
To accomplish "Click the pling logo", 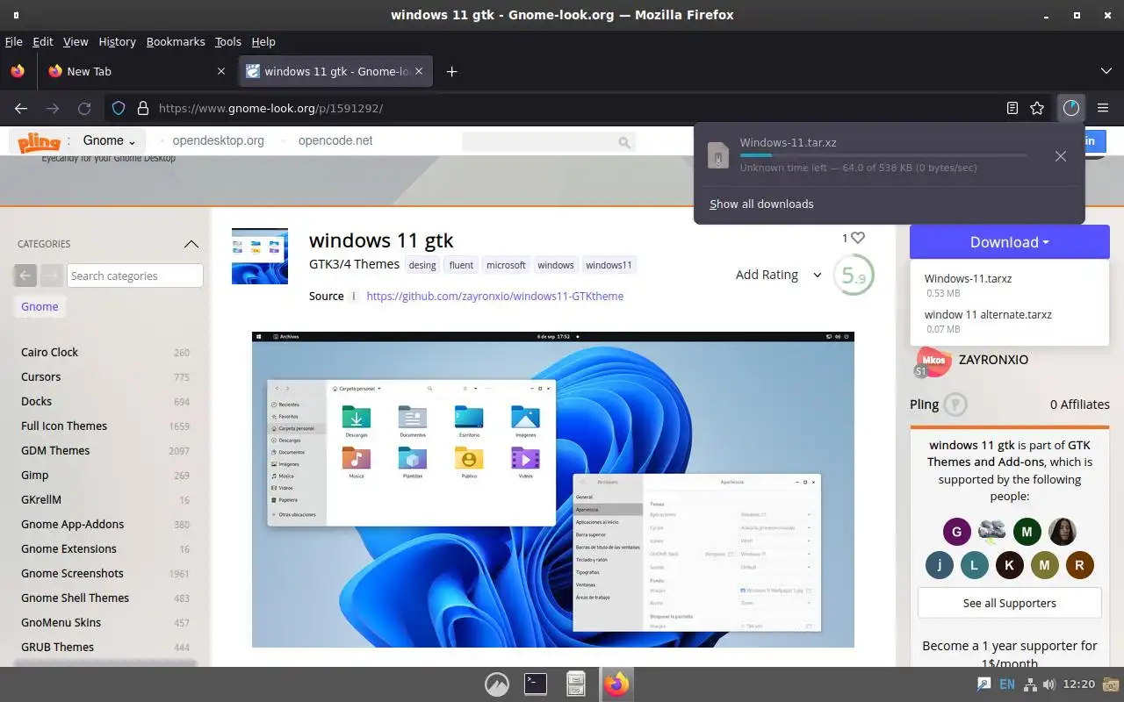I will pyautogui.click(x=40, y=141).
